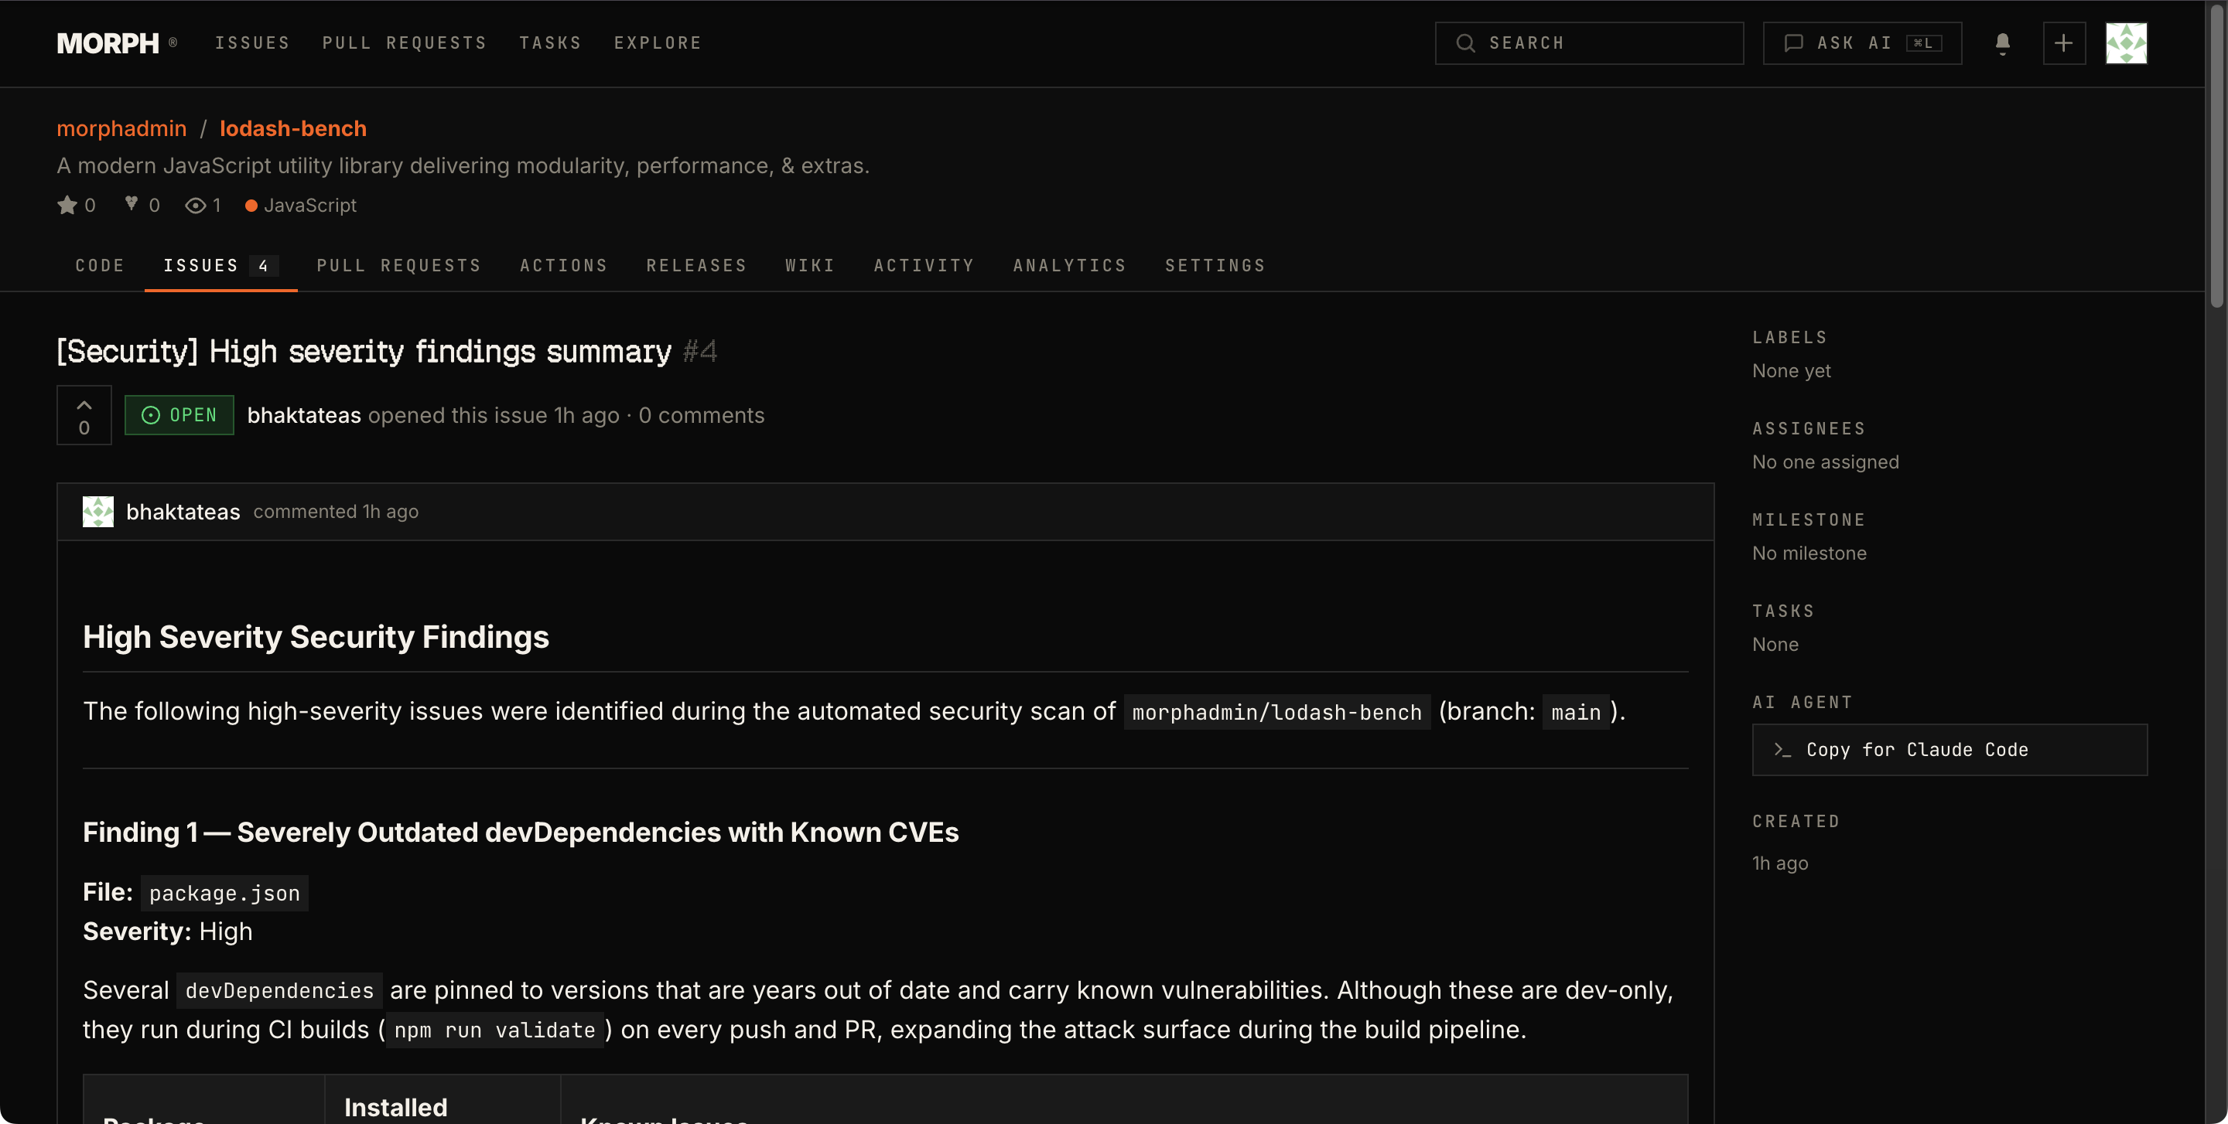Viewport: 2228px width, 1124px height.
Task: Switch to the CODE tab
Action: tap(100, 265)
